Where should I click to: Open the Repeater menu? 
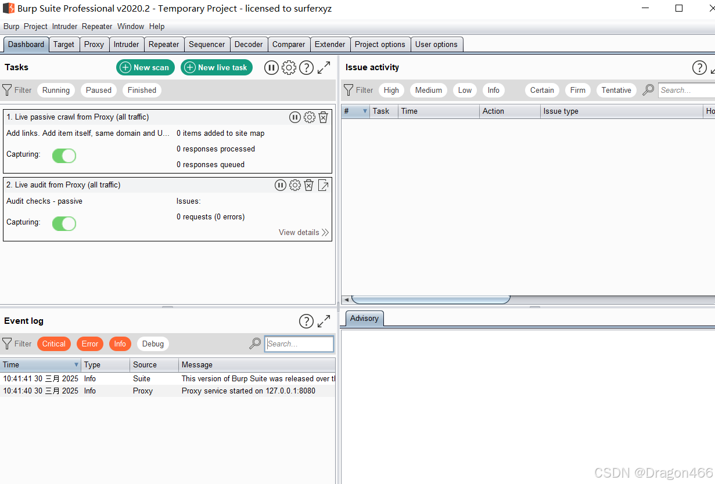(97, 26)
